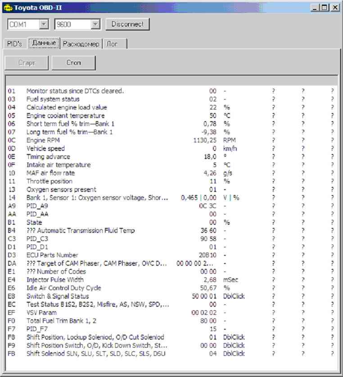Select 'Short term fuel % trim—Bank 1' row
This screenshot has height=377, width=343.
pos(171,124)
